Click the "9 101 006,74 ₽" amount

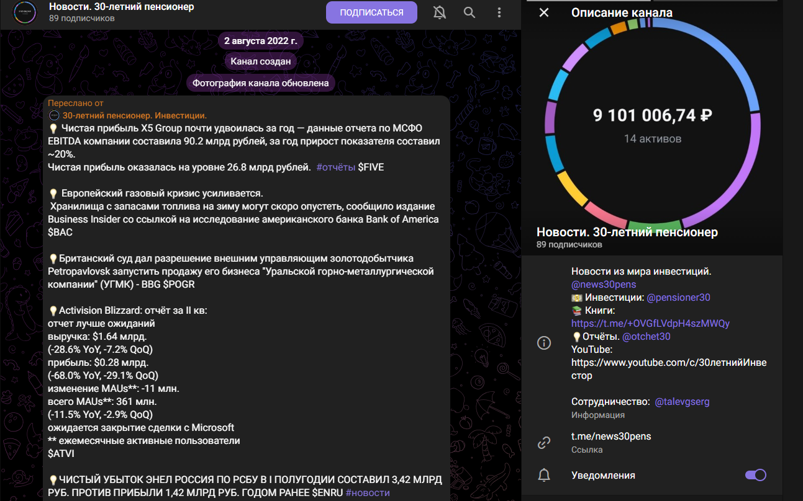click(652, 115)
